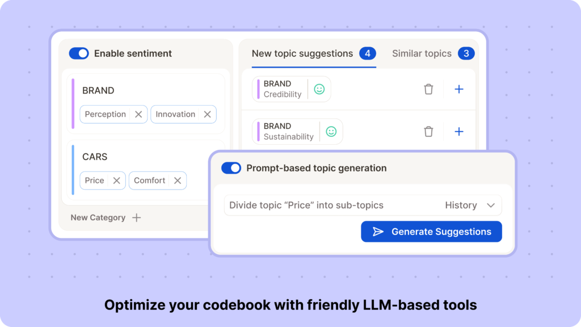581x327 pixels.
Task: Toggle the Enable sentiment switch
Action: click(79, 53)
